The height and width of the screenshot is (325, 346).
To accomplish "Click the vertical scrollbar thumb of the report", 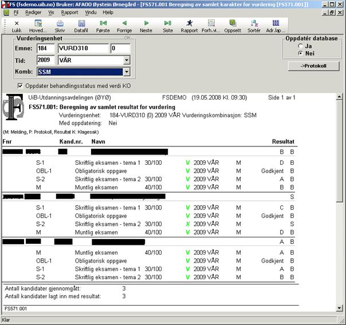I will 339,151.
